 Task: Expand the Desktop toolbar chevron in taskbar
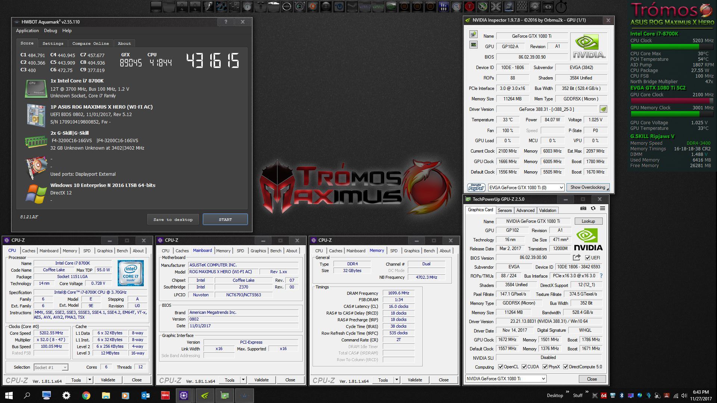[568, 392]
